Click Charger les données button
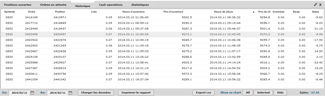Screen dimensions: 325x96 point(96,92)
